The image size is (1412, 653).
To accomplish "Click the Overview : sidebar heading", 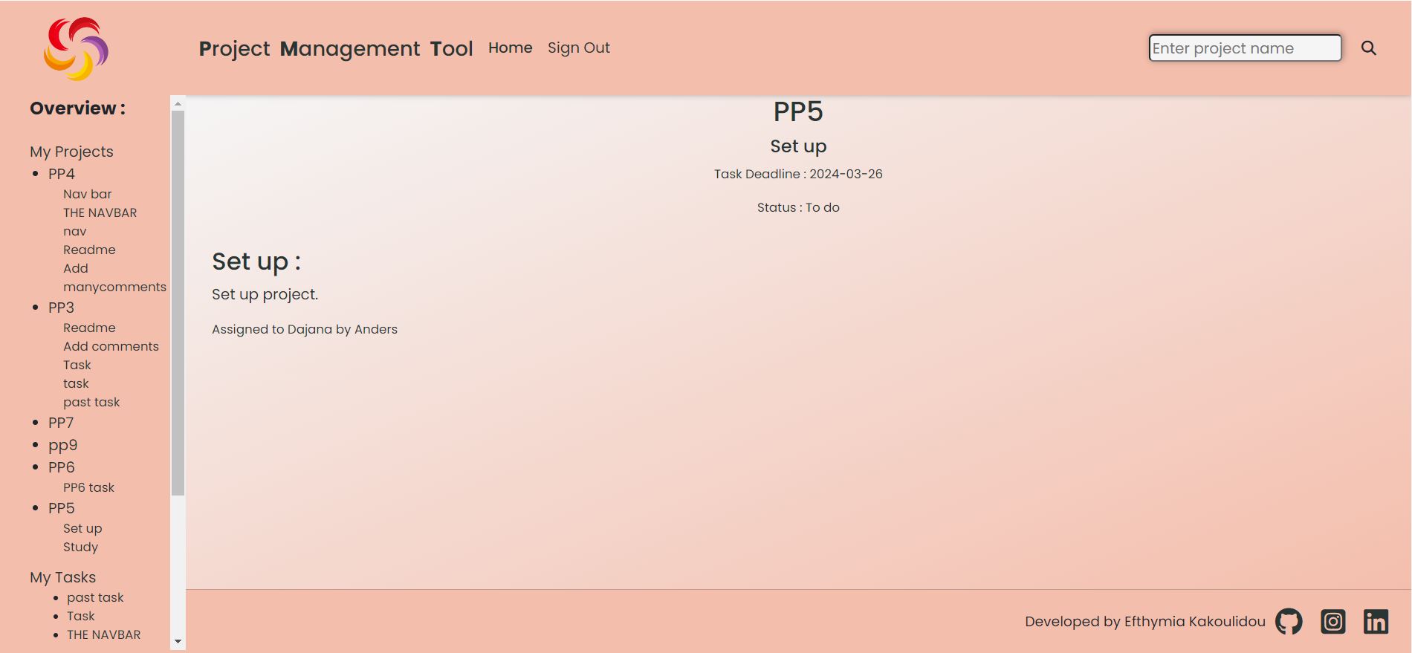I will coord(77,108).
